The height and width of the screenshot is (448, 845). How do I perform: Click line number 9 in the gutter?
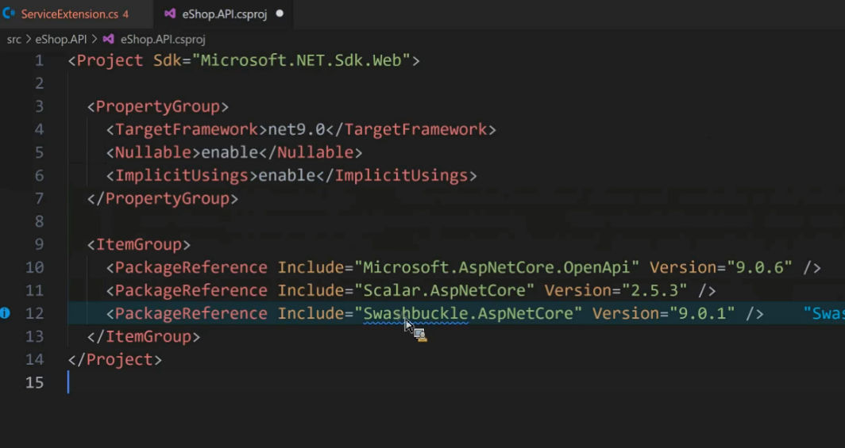39,244
